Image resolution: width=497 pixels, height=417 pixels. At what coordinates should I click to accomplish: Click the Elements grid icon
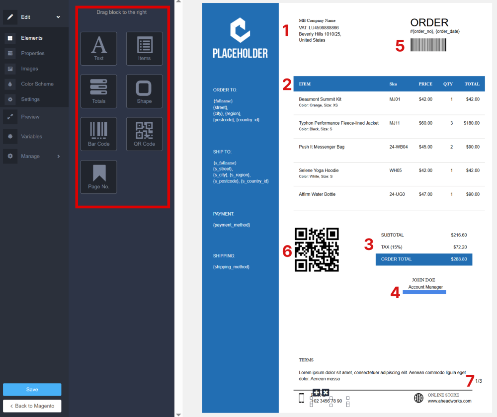tap(10, 38)
